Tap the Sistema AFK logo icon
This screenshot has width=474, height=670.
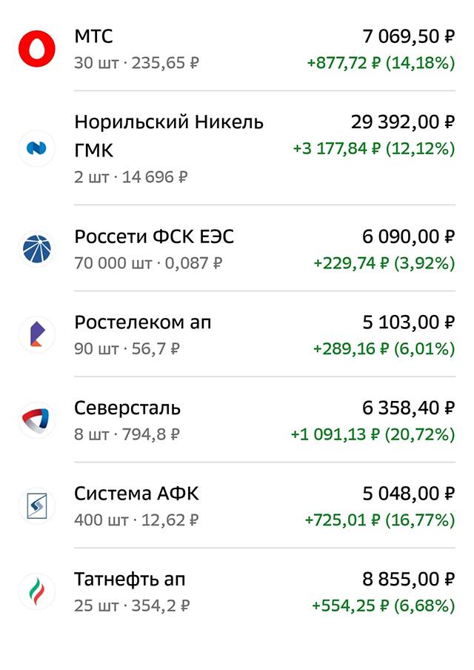coord(37,506)
